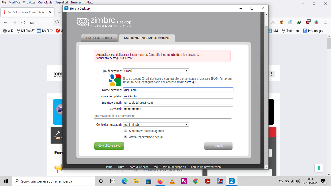Click the Internet Download Manager extension icon
Viewport: 331px width, 186px height.
click(x=299, y=22)
